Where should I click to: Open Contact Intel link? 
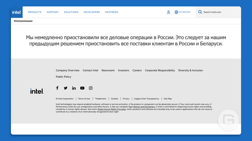coord(90,70)
